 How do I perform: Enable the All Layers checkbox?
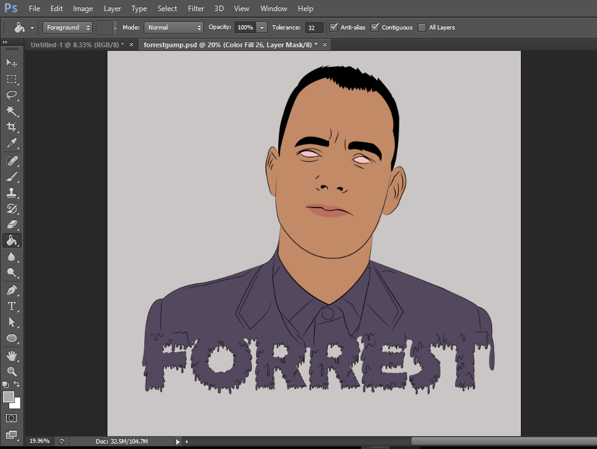pos(422,28)
